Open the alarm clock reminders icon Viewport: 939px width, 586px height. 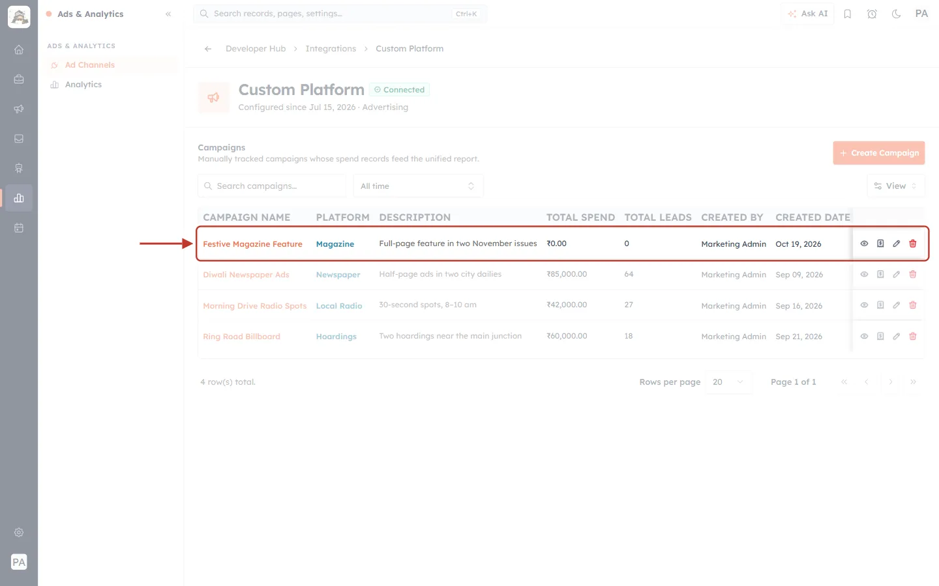coord(872,14)
